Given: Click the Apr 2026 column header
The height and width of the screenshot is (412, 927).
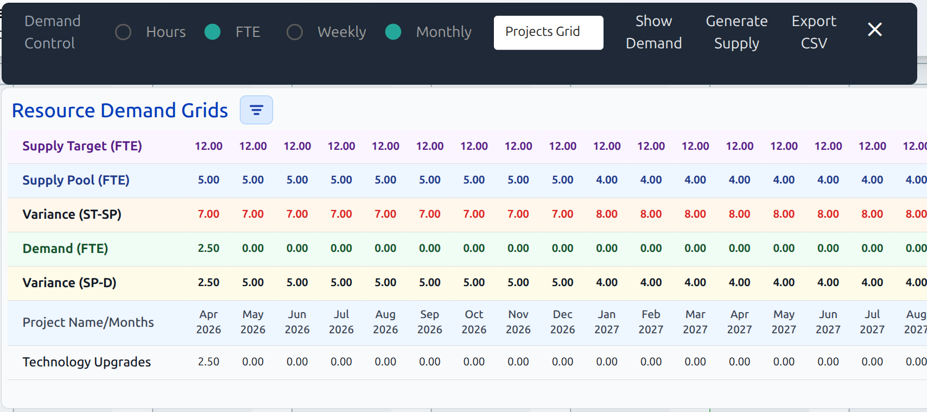Looking at the screenshot, I should click(x=208, y=322).
